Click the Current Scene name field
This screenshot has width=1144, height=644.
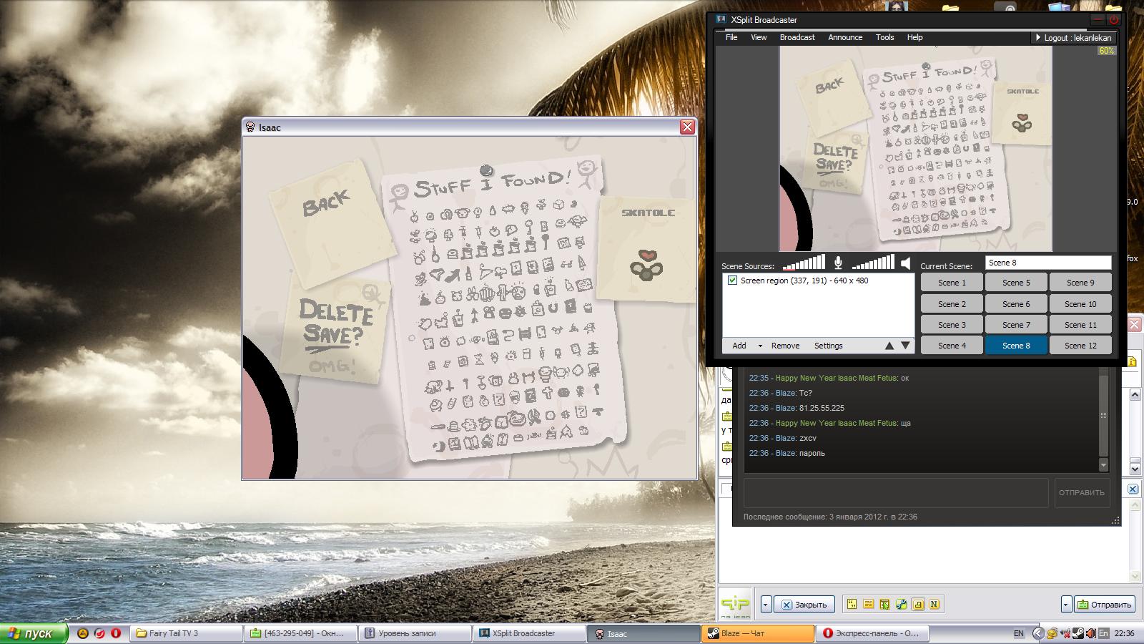[1048, 263]
